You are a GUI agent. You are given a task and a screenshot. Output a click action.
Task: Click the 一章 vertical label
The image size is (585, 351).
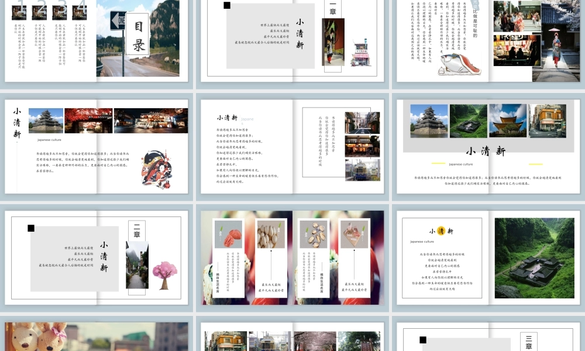point(333,9)
